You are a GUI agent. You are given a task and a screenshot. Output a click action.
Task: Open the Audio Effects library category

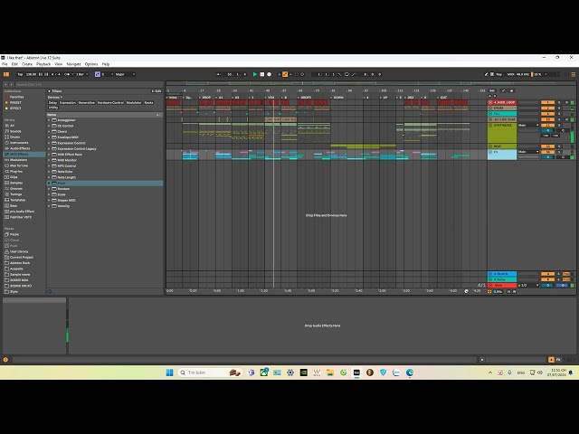tap(20, 148)
